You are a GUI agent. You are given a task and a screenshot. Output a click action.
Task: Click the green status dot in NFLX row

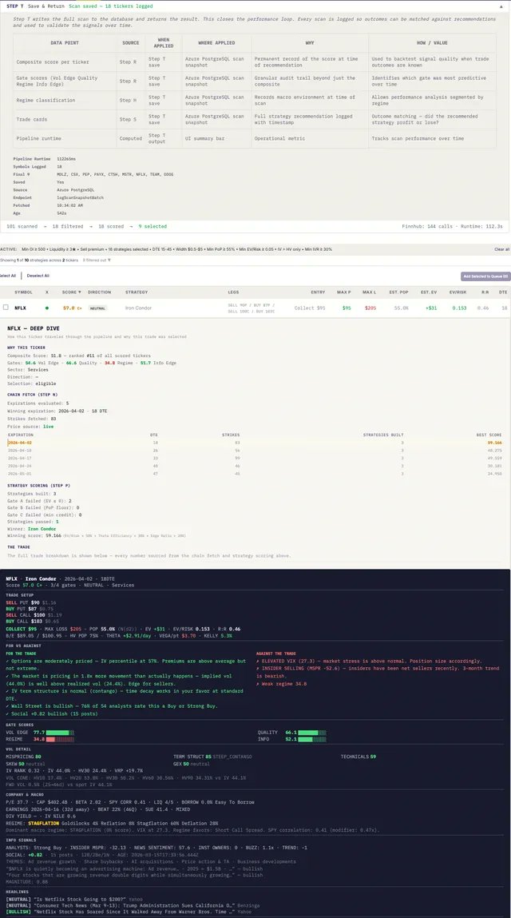pyautogui.click(x=47, y=308)
